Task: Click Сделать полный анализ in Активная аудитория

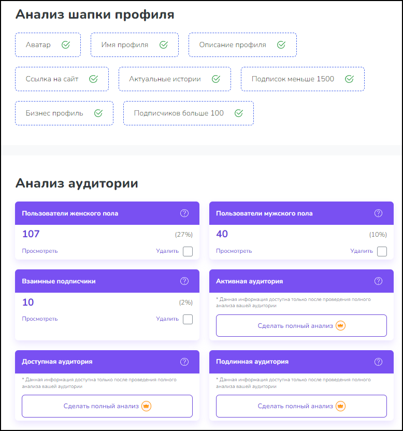Action: (x=301, y=326)
